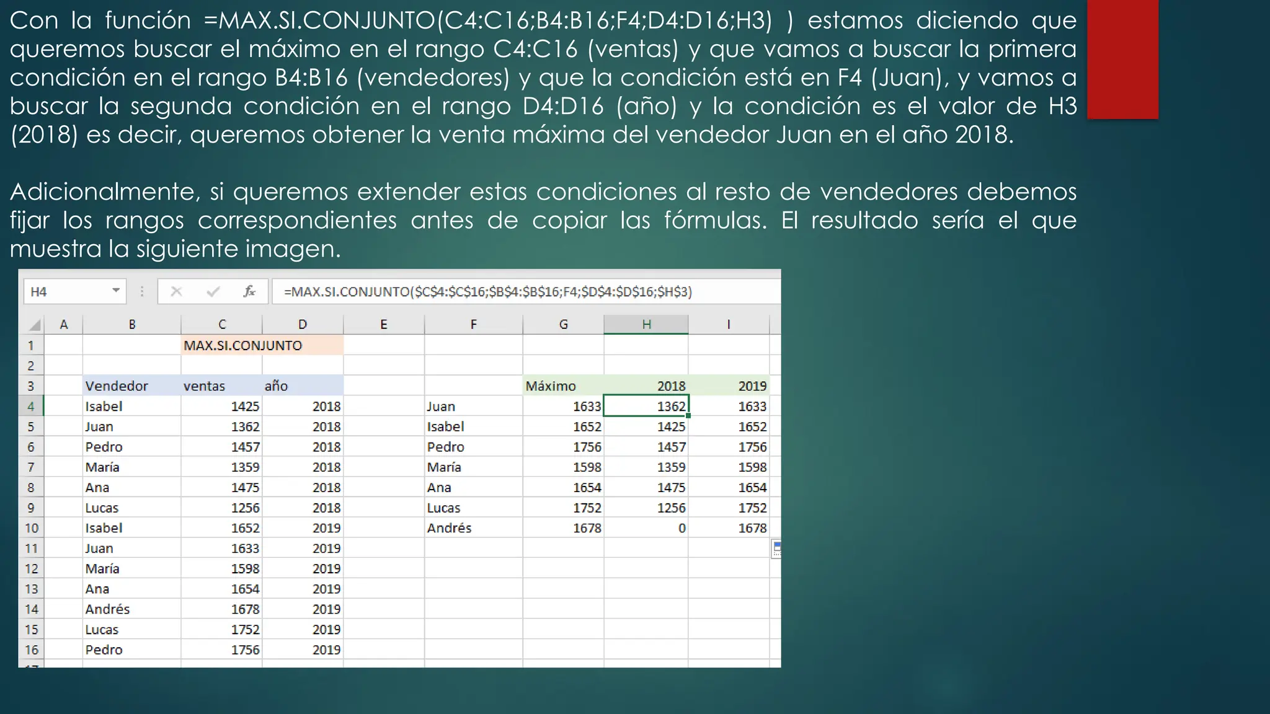
Task: Click cell D10 showing 2019
Action: point(303,528)
